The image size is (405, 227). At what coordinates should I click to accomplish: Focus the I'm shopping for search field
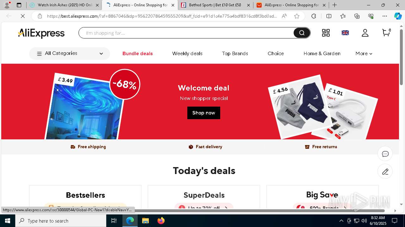[x=187, y=33]
